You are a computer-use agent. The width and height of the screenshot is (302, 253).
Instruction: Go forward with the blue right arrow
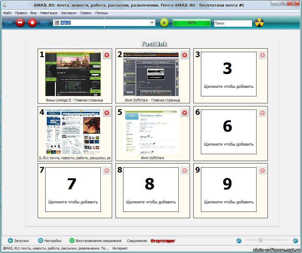coord(45,23)
